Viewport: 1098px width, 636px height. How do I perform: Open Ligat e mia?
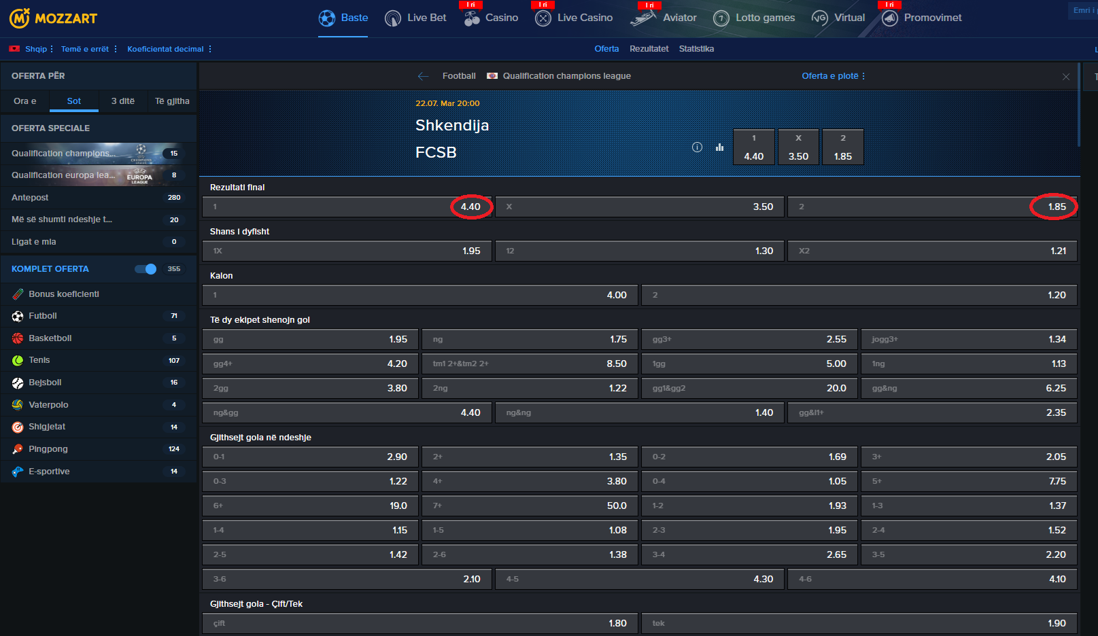point(99,242)
